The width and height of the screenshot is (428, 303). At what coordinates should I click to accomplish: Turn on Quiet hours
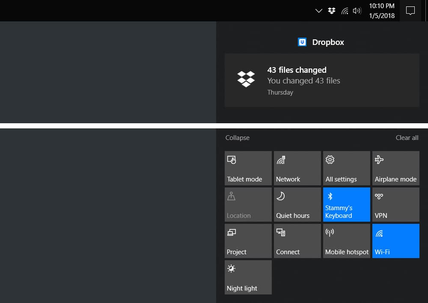(297, 205)
